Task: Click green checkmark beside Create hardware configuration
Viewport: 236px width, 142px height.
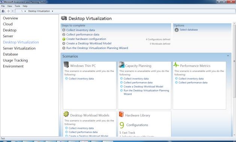Action: point(64,39)
